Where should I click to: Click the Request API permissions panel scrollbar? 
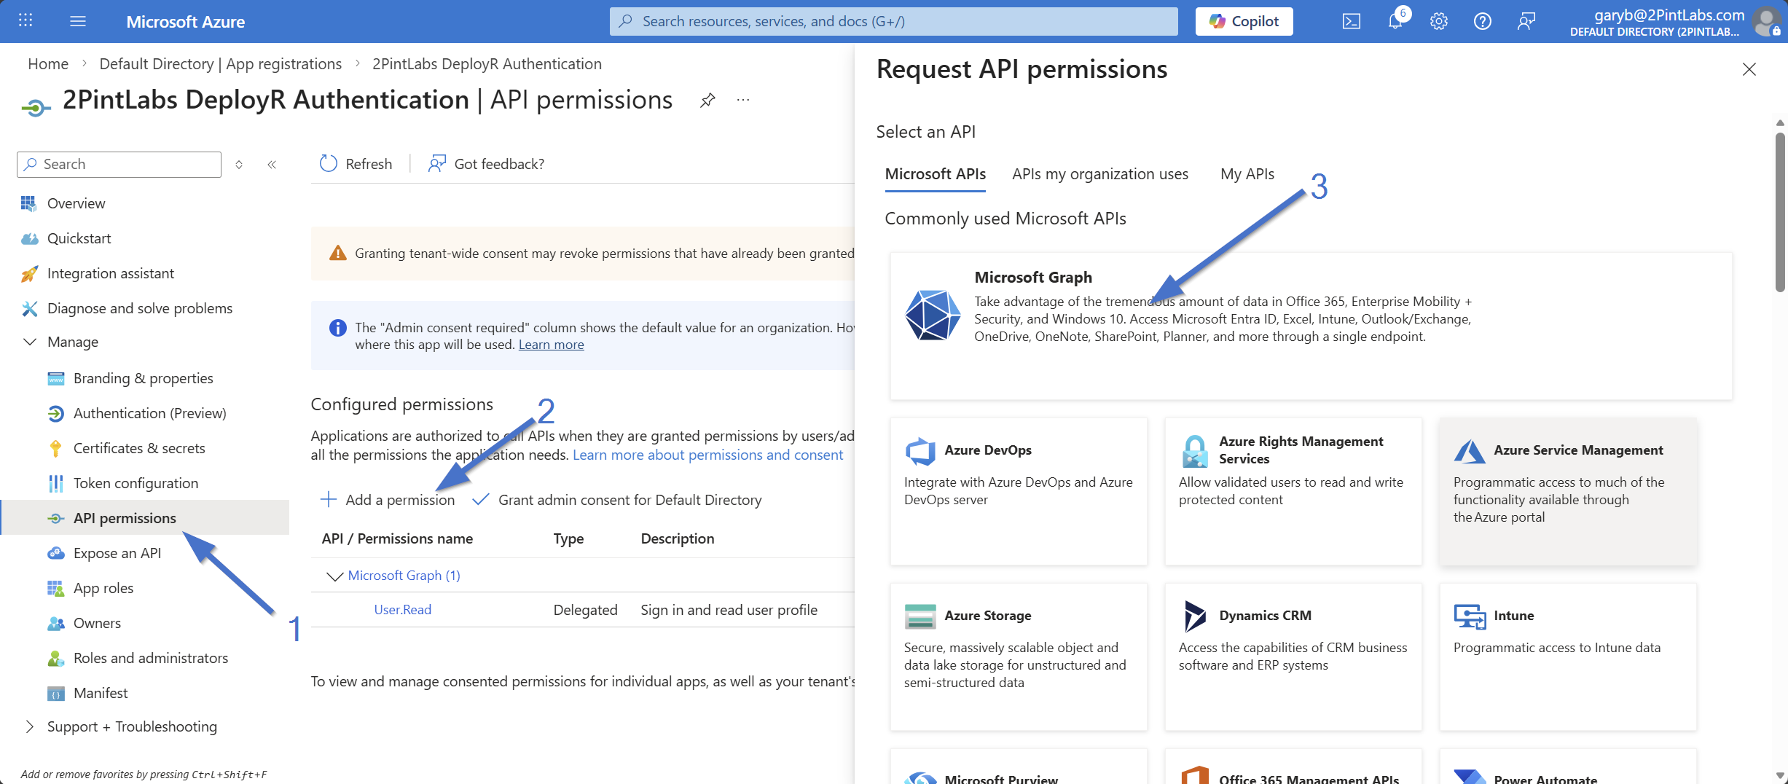click(x=1779, y=211)
